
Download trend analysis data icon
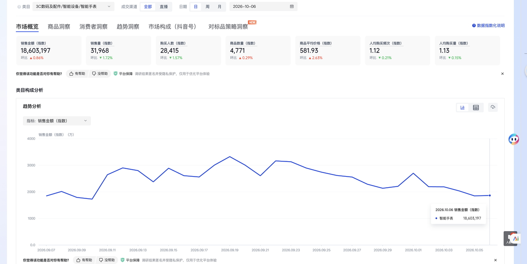[493, 107]
